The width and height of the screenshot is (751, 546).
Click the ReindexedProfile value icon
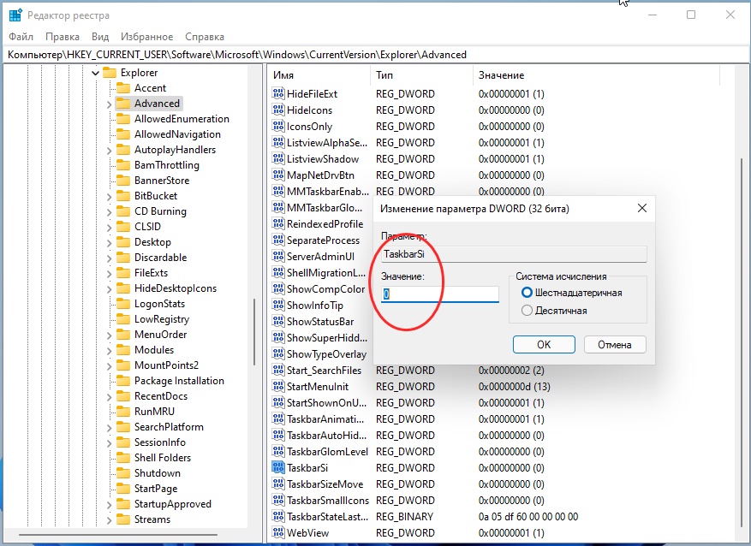pyautogui.click(x=277, y=223)
